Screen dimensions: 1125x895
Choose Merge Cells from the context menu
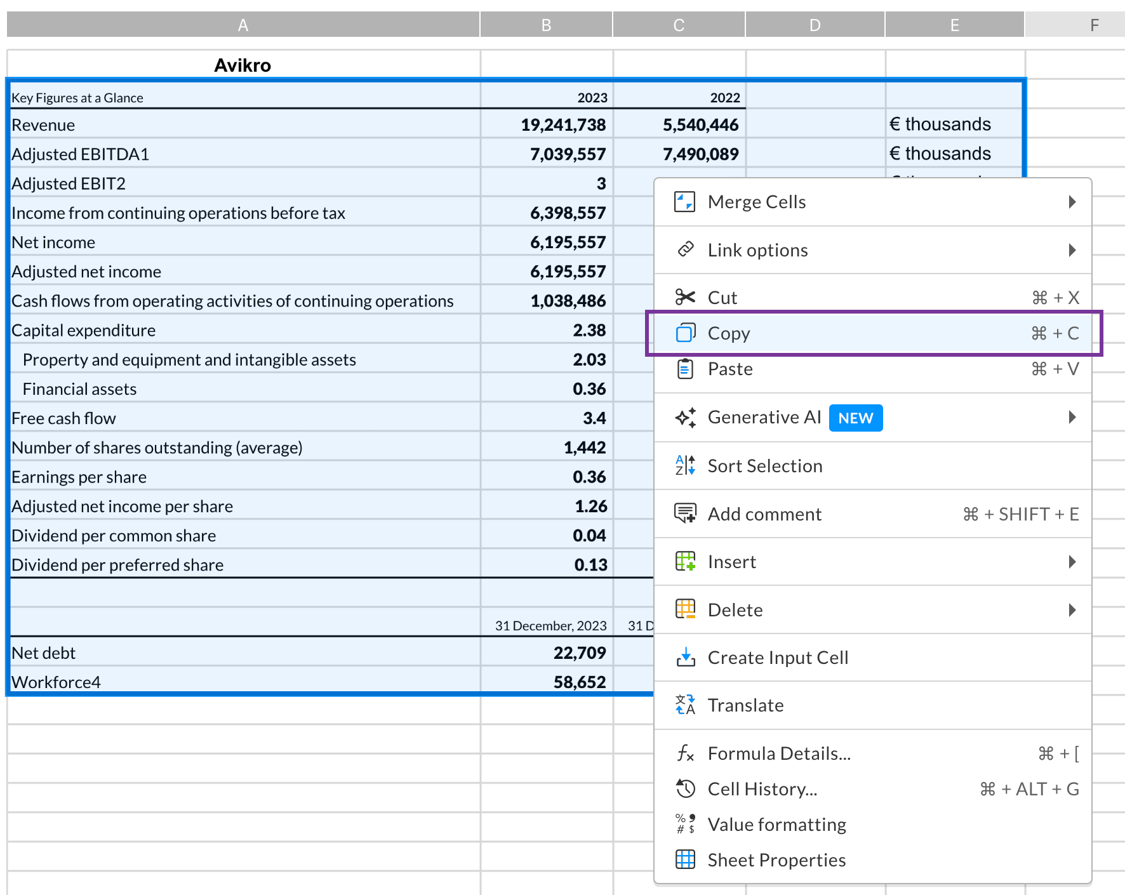(873, 202)
